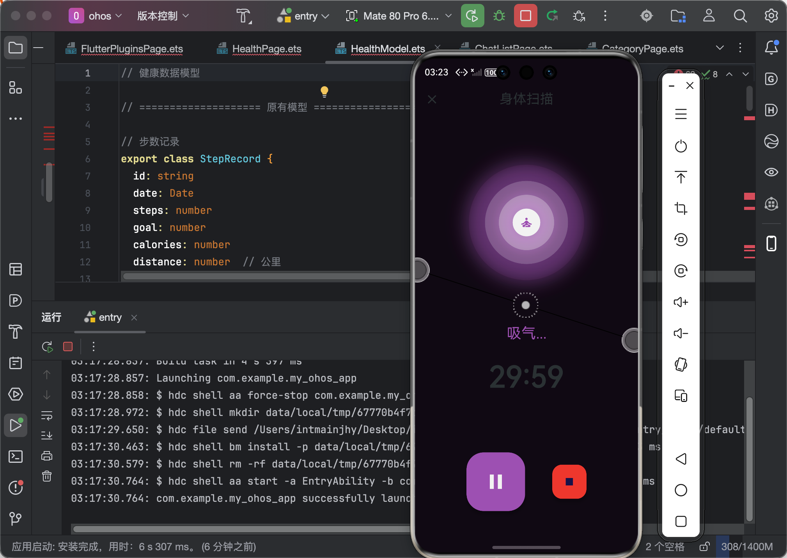Switch to FlutterPluginsPage.ets tab
Screen dimensions: 787x558
(125, 49)
